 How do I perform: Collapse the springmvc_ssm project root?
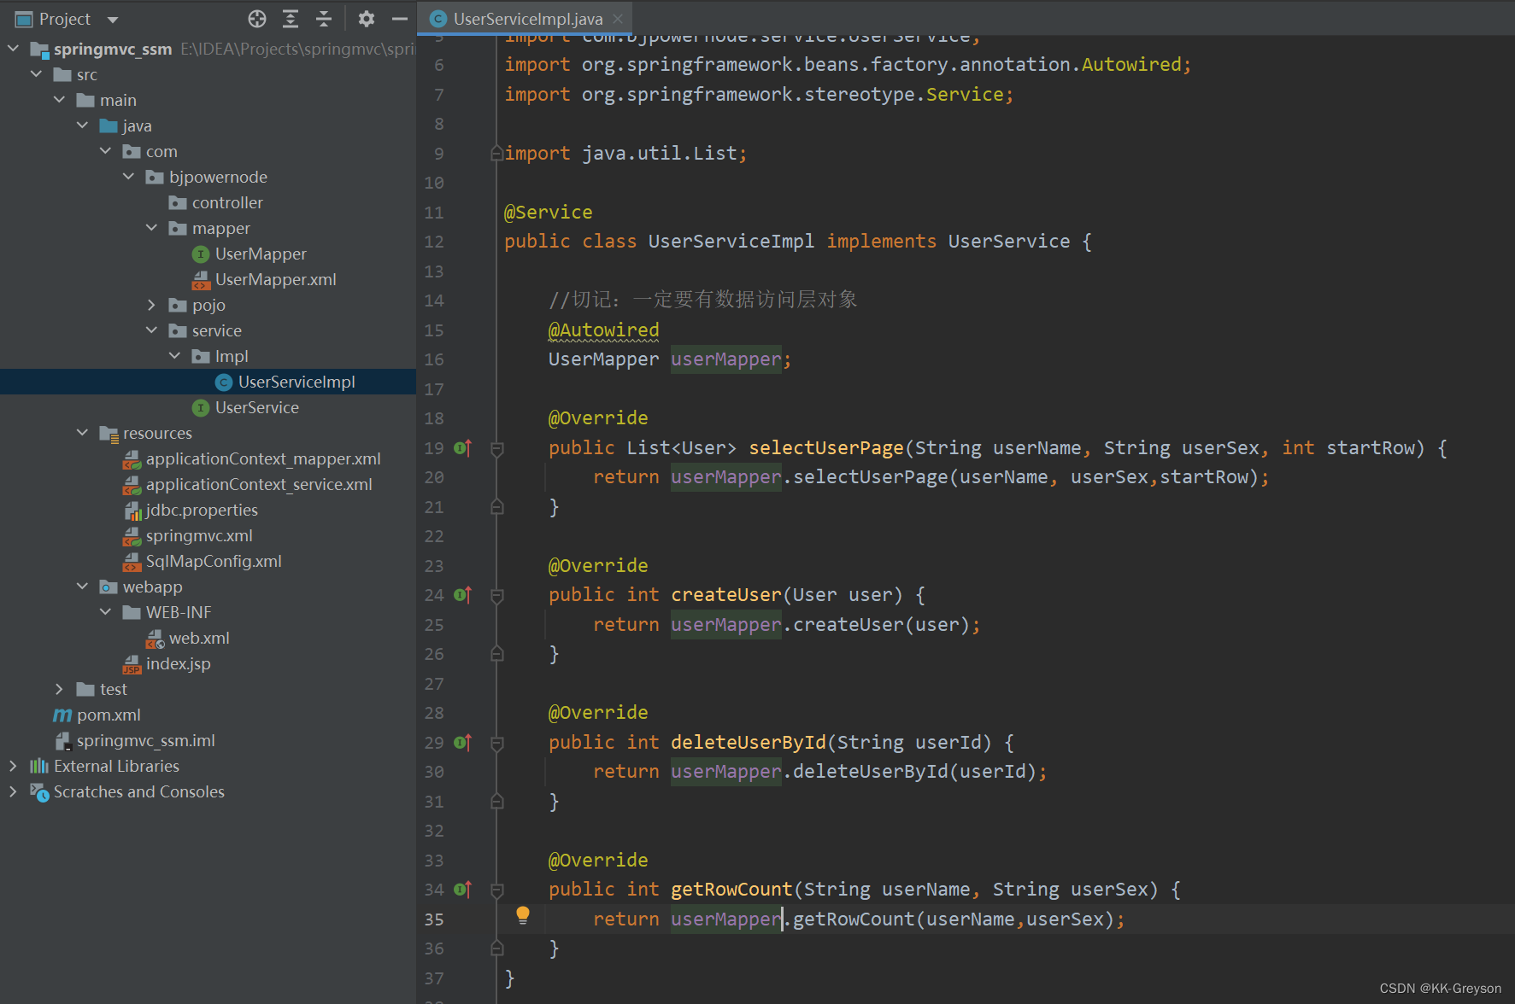tap(13, 49)
